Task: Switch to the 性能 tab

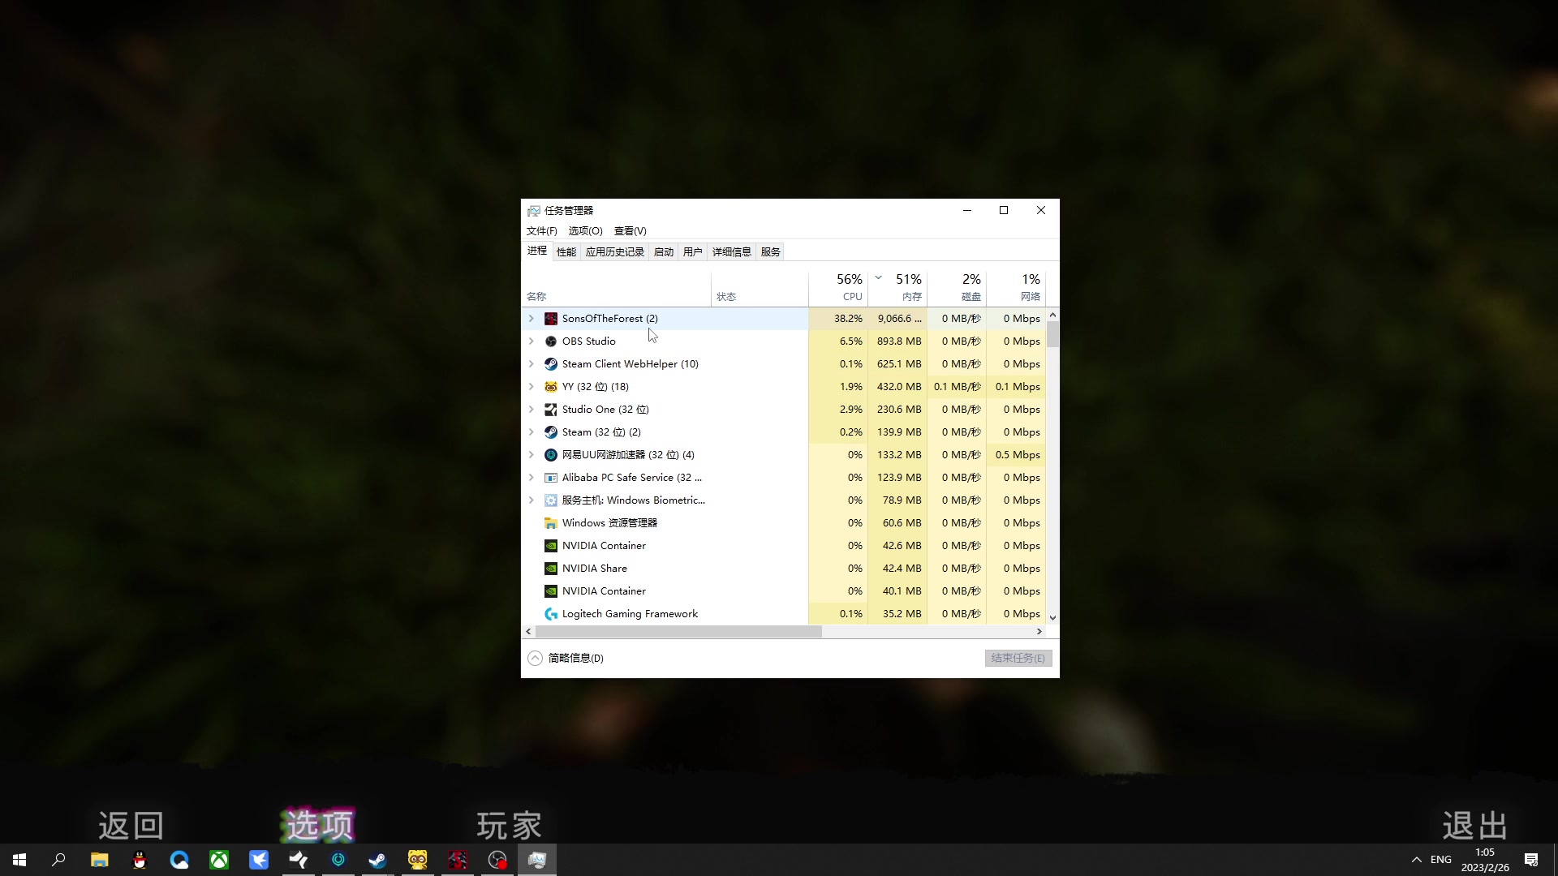Action: pyautogui.click(x=566, y=252)
